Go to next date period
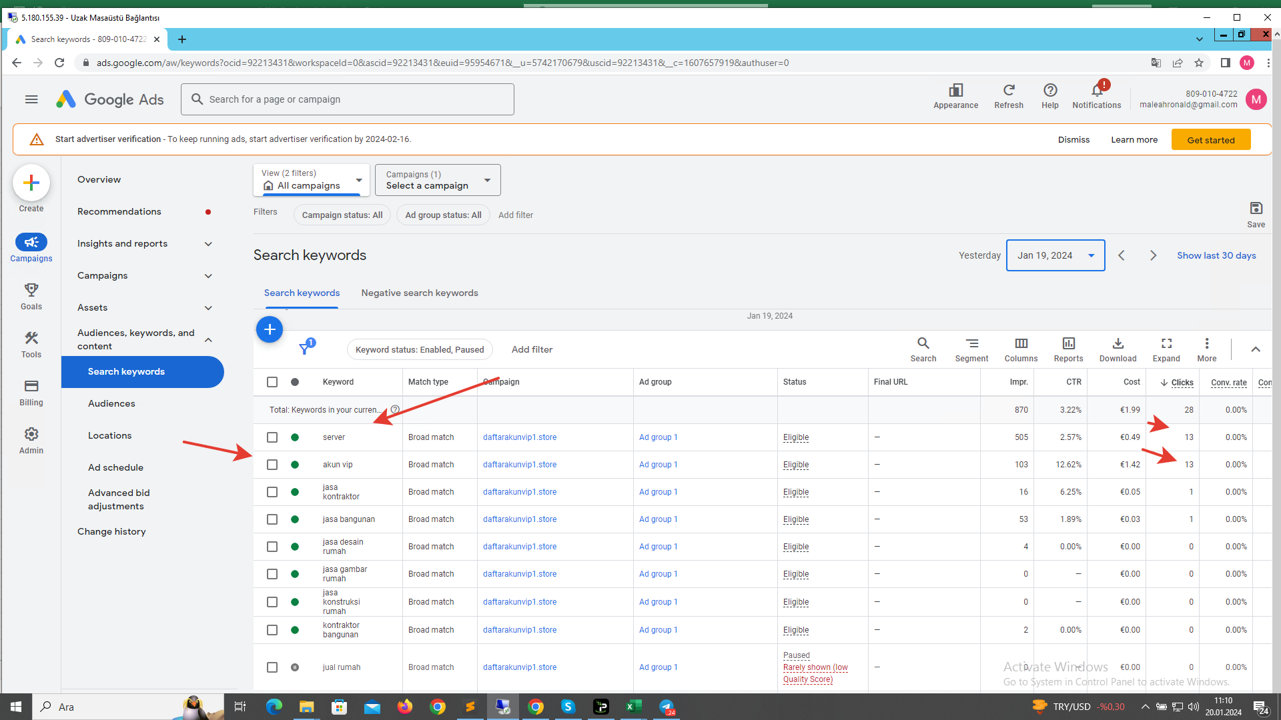The height and width of the screenshot is (720, 1281). click(x=1153, y=255)
